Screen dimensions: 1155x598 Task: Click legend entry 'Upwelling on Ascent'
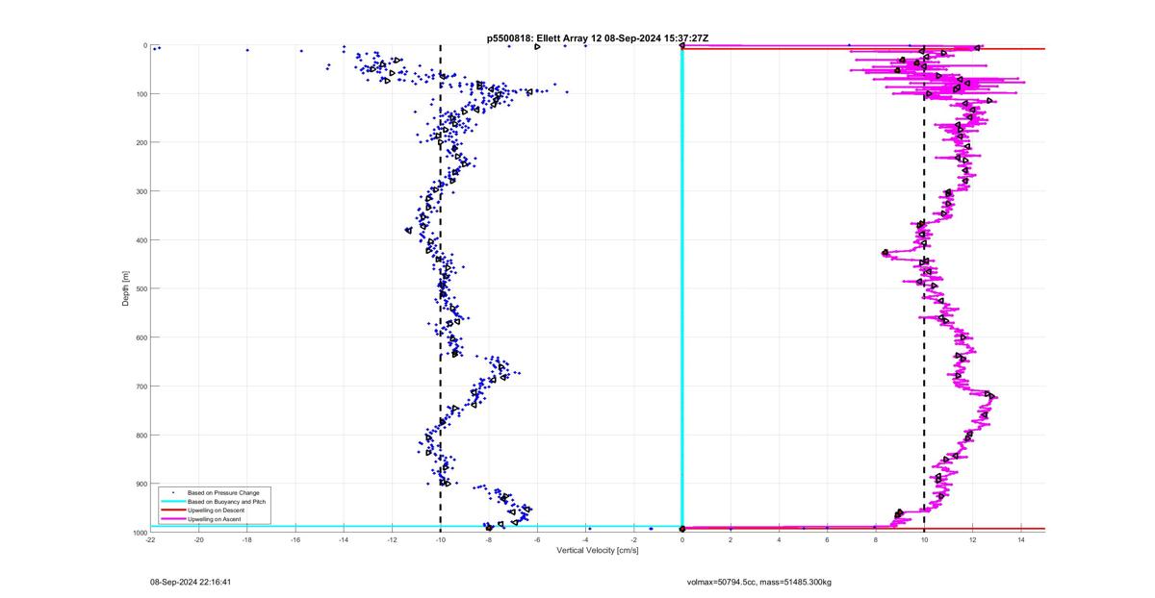point(215,519)
